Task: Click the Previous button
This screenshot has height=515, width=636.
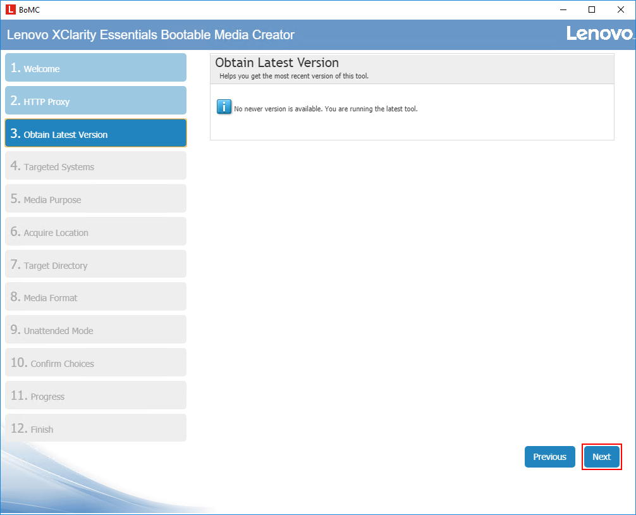Action: [549, 457]
